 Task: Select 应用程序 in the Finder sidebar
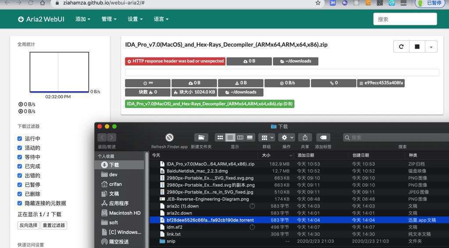pyautogui.click(x=120, y=203)
